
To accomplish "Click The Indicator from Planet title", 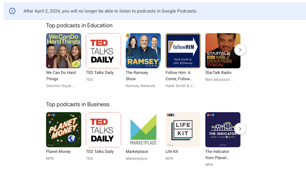I will pyautogui.click(x=217, y=155).
